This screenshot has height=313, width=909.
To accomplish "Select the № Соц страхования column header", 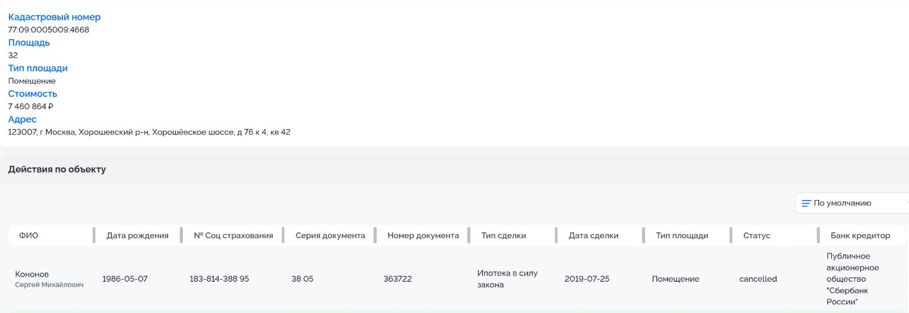I will click(233, 236).
